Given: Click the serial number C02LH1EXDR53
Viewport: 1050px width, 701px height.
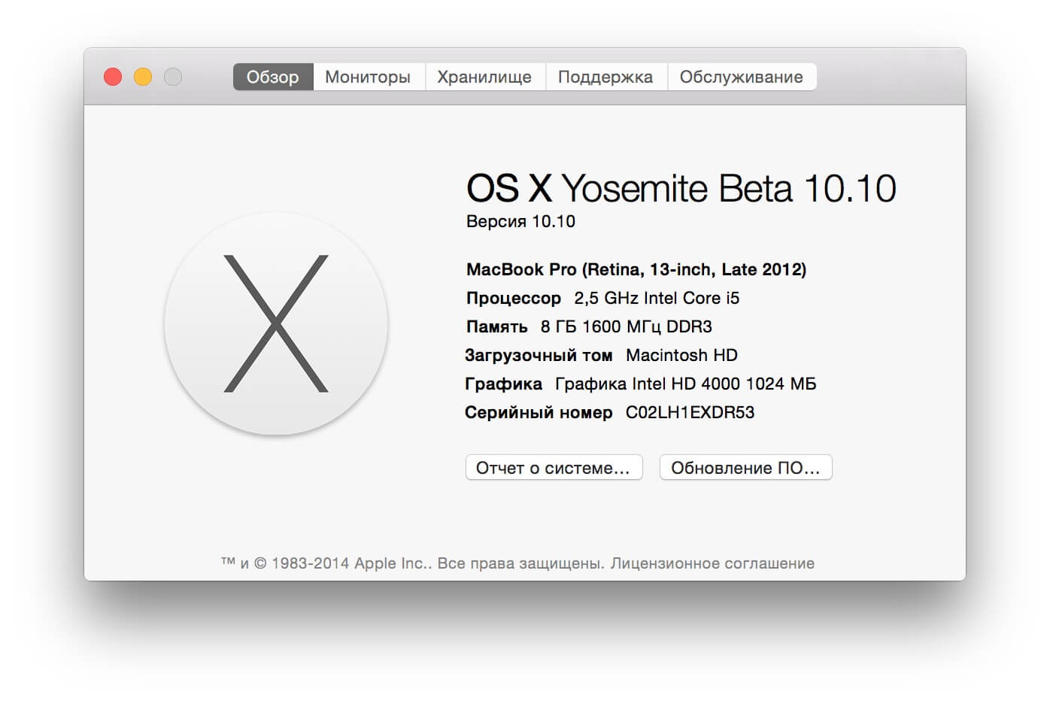Looking at the screenshot, I should 690,412.
